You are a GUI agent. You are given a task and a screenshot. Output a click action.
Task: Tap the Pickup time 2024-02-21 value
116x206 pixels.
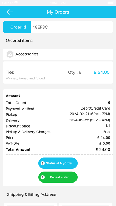click(90, 114)
